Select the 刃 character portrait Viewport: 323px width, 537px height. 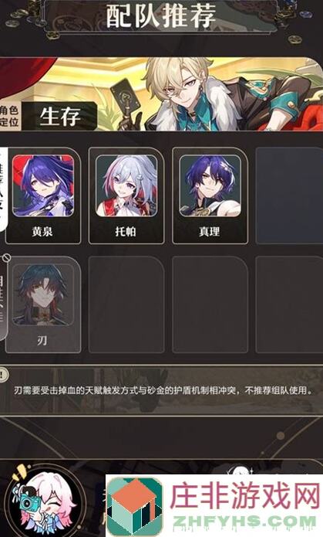(x=43, y=294)
